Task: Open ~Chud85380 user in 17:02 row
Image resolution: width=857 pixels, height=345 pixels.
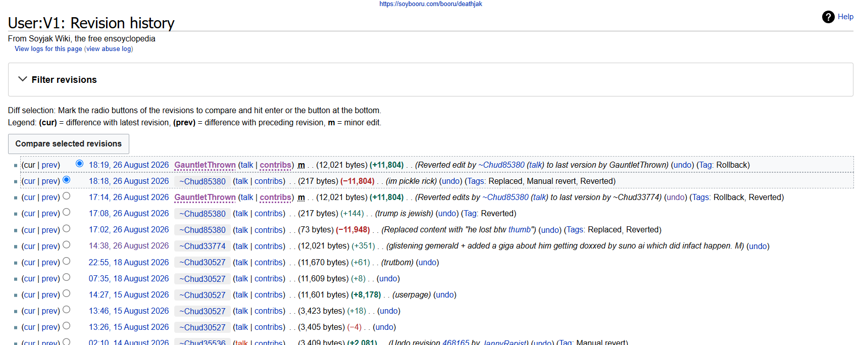Action: click(x=203, y=230)
